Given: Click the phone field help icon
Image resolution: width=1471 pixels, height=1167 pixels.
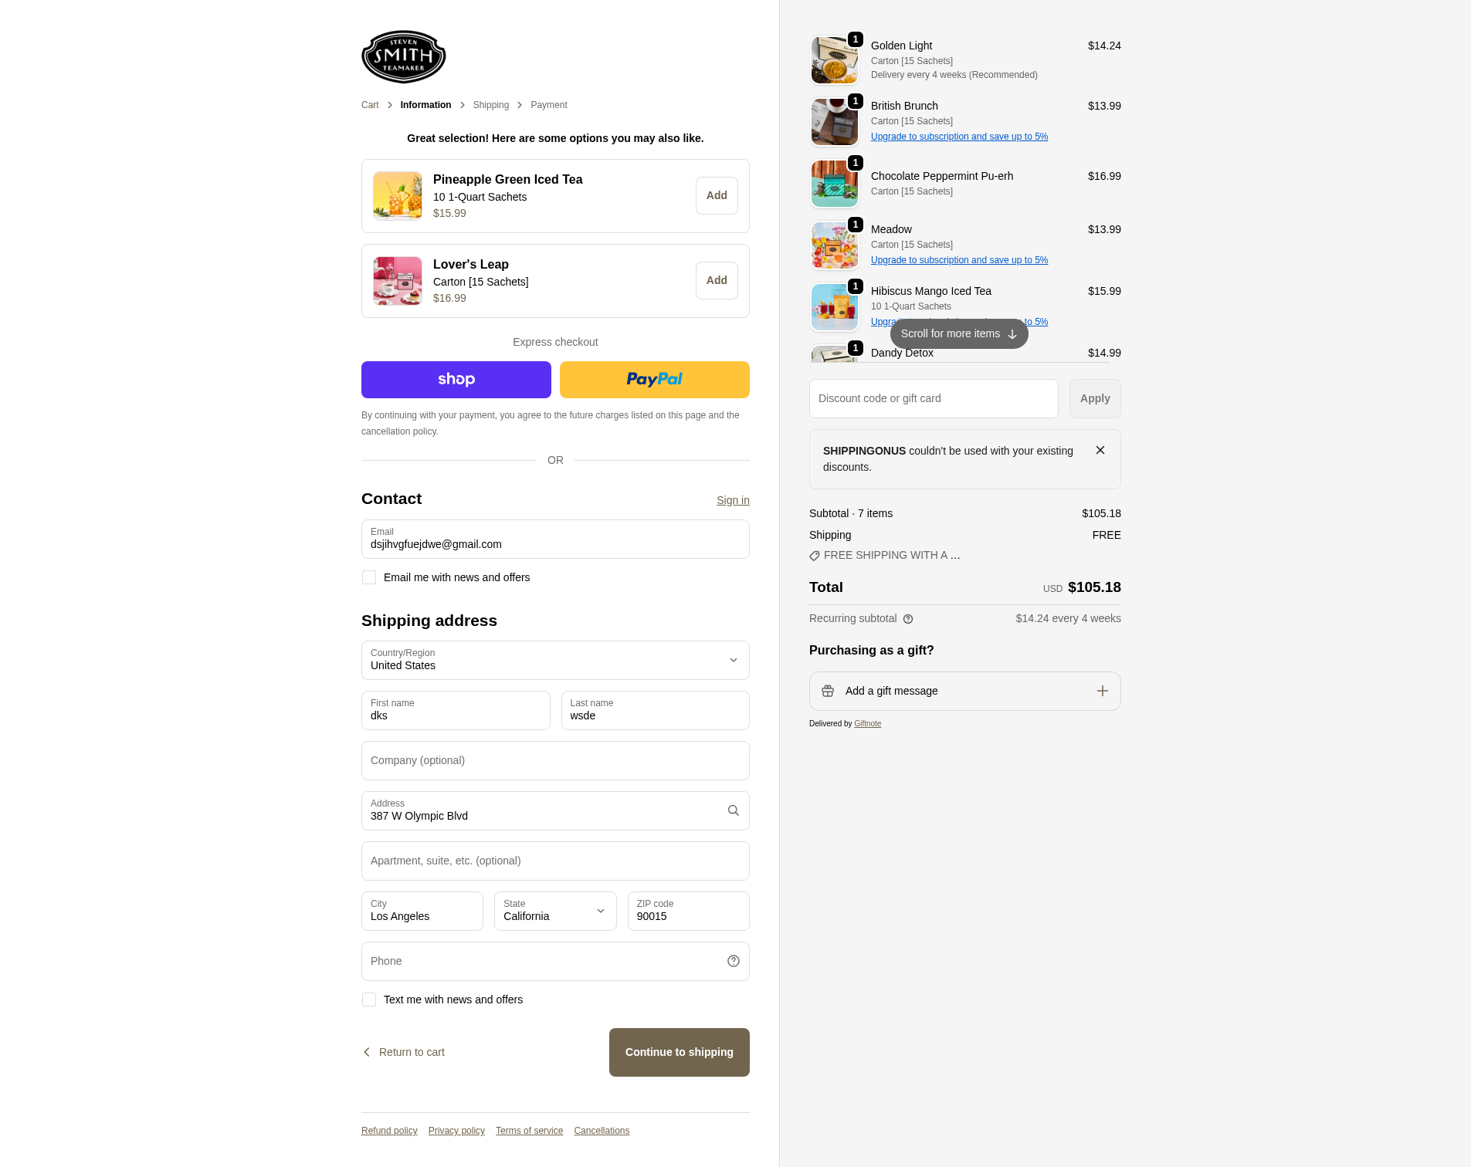Looking at the screenshot, I should [x=733, y=961].
